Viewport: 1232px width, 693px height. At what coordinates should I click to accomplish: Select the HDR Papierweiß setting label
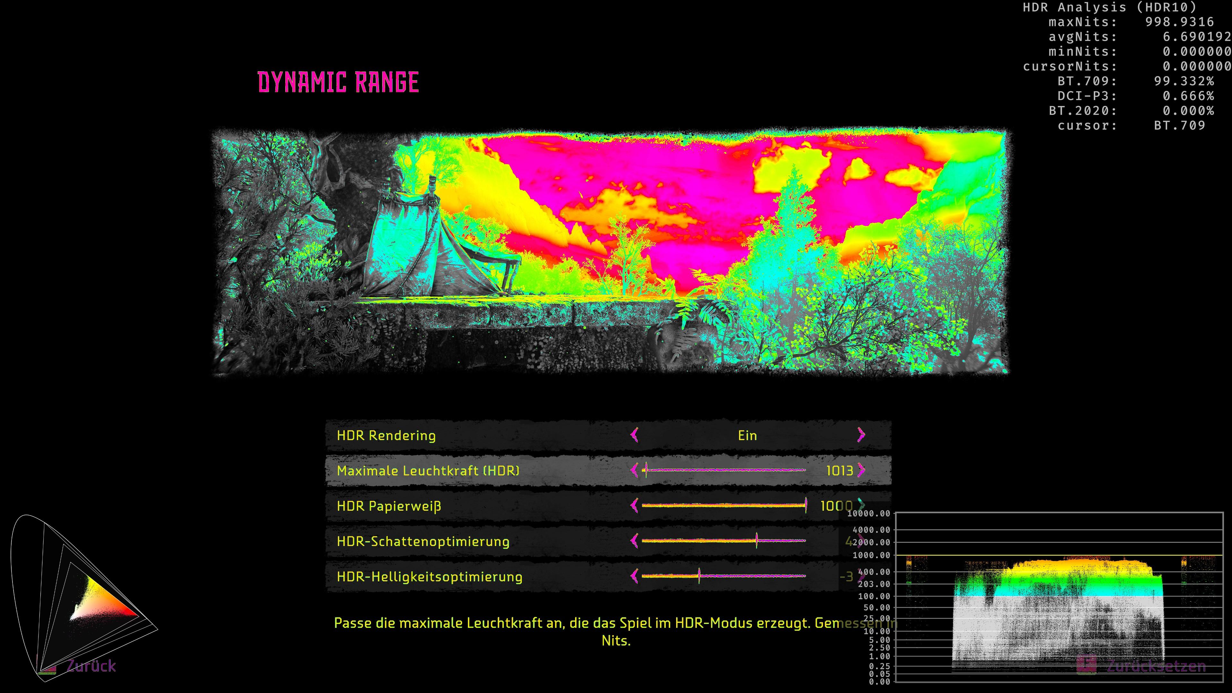tap(389, 506)
